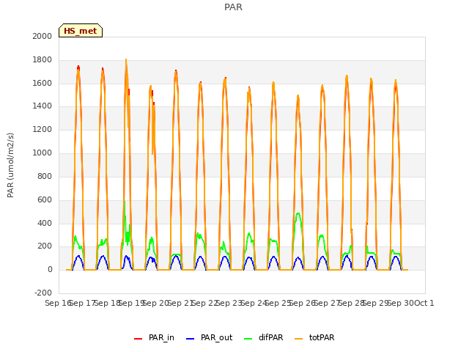Click the Sep 16 x-axis label
469x352 pixels.
57,303
